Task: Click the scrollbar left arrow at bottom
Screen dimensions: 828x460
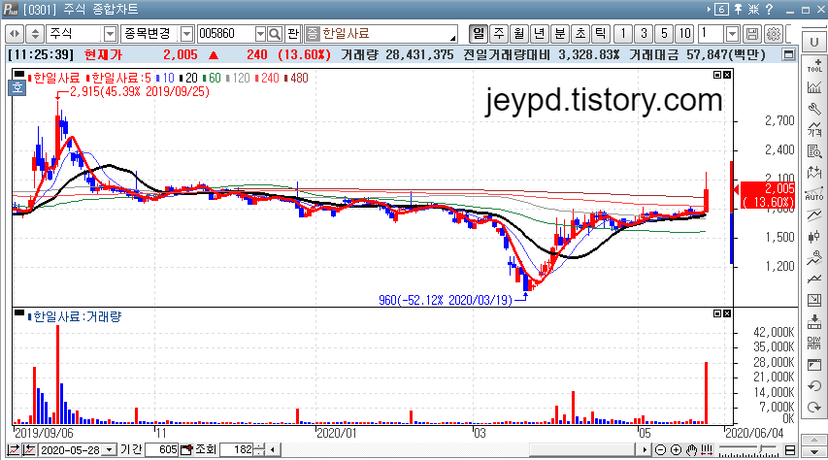Action: click(x=273, y=450)
